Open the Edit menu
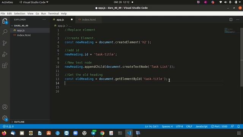 point(9,14)
